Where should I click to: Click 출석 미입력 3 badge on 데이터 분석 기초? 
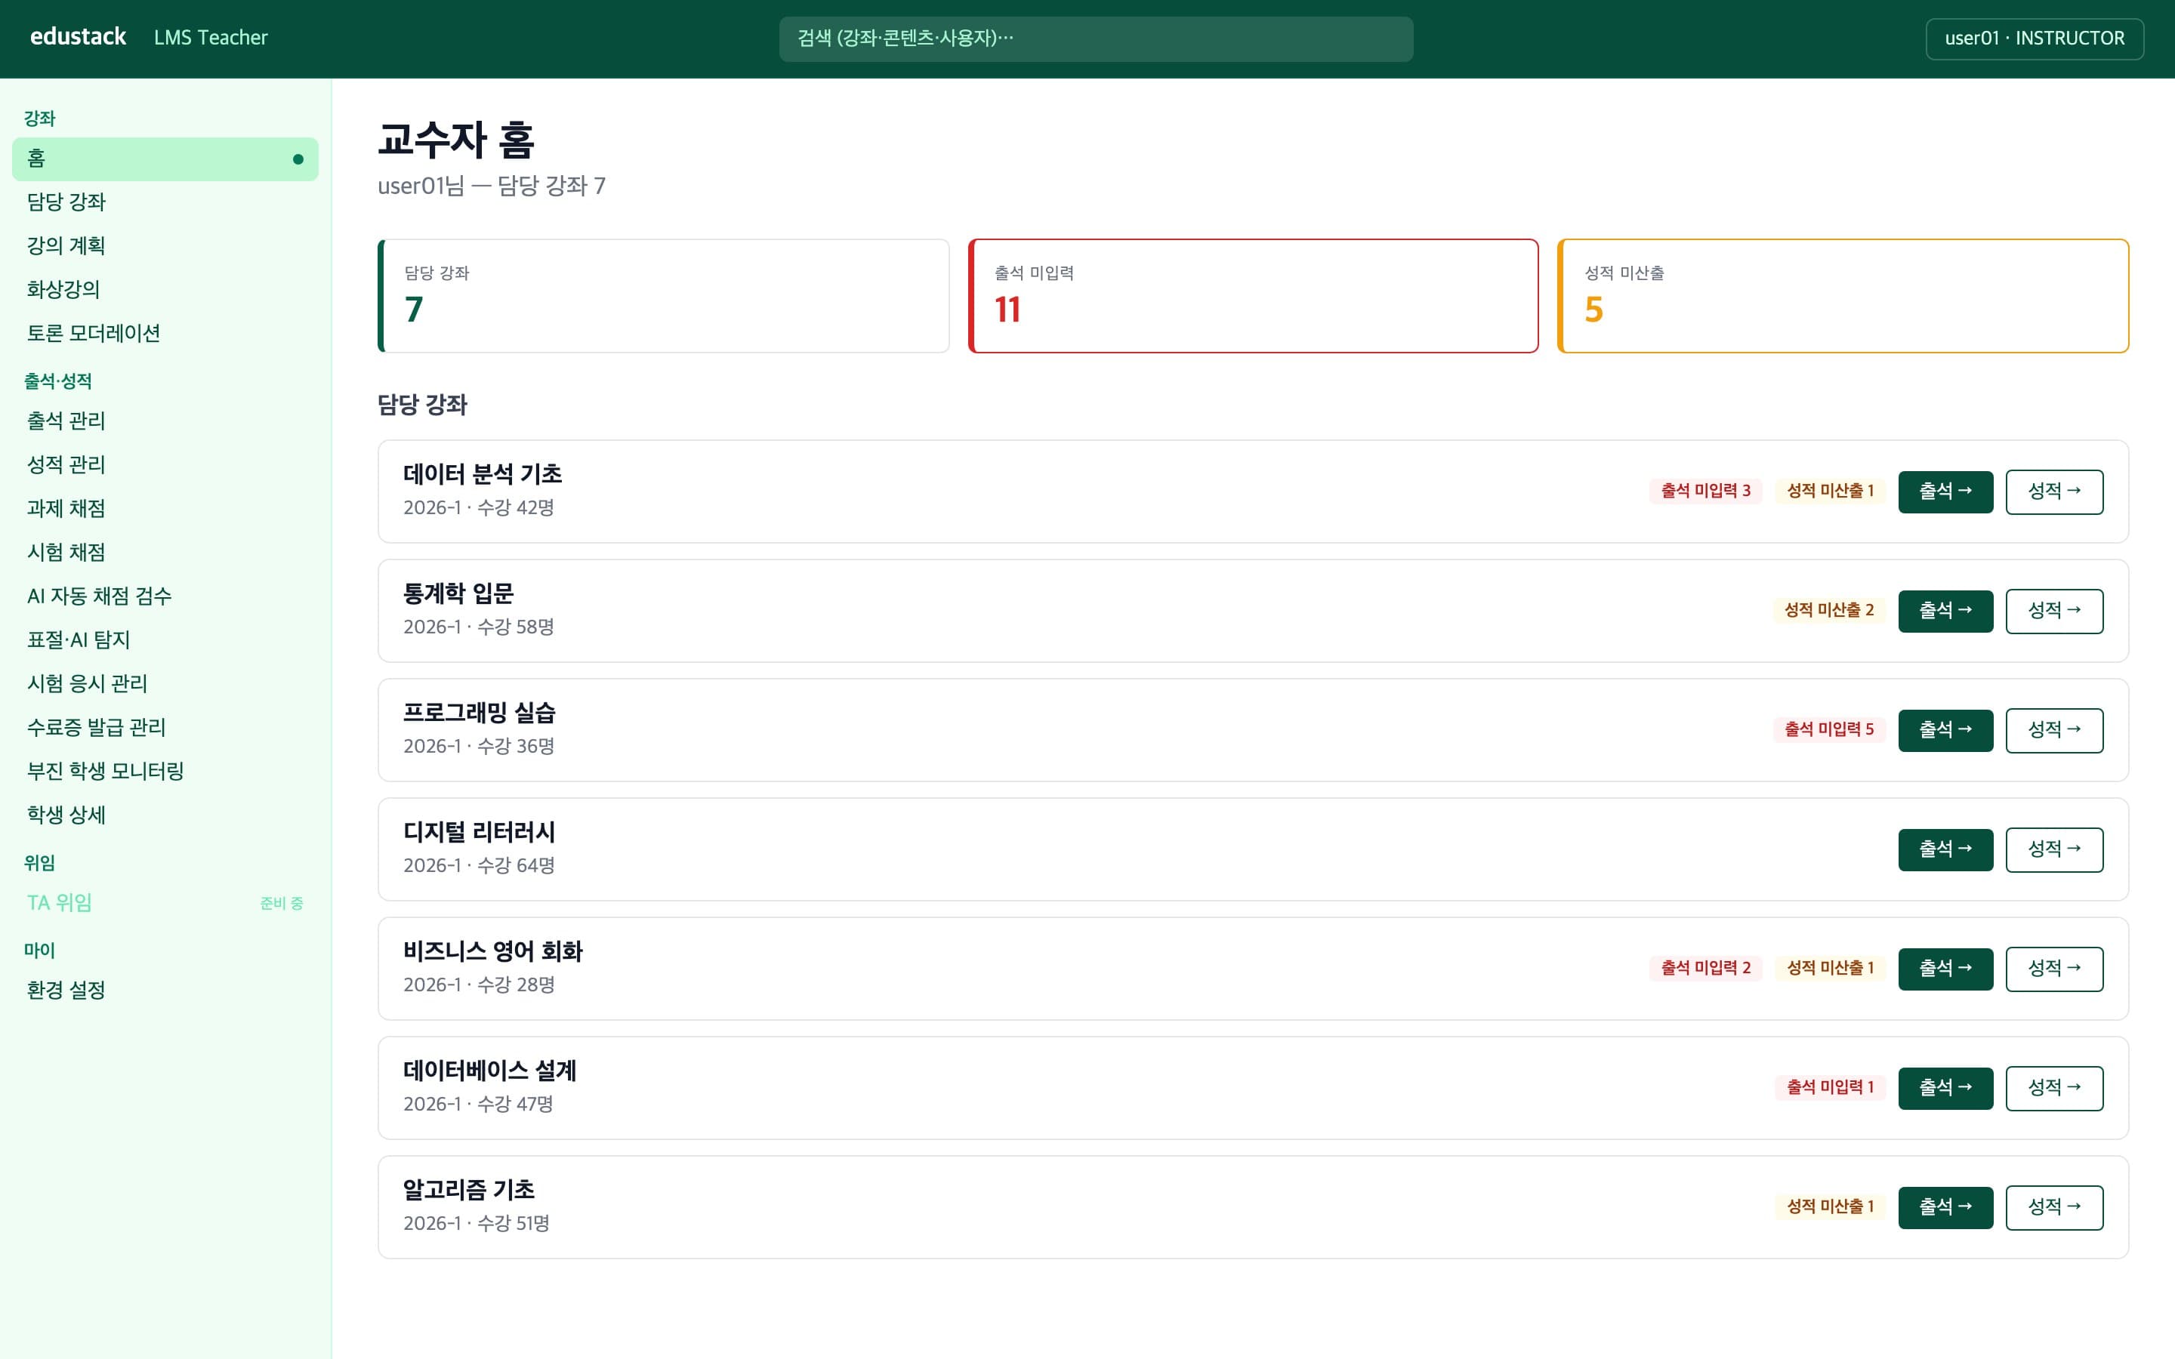point(1705,491)
